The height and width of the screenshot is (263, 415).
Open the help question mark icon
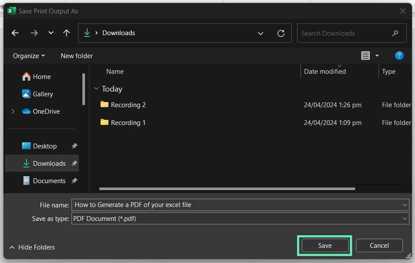tap(399, 56)
